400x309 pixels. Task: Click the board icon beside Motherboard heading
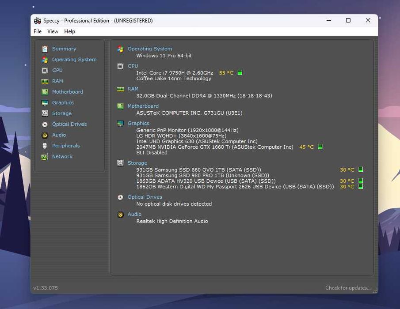click(x=120, y=106)
